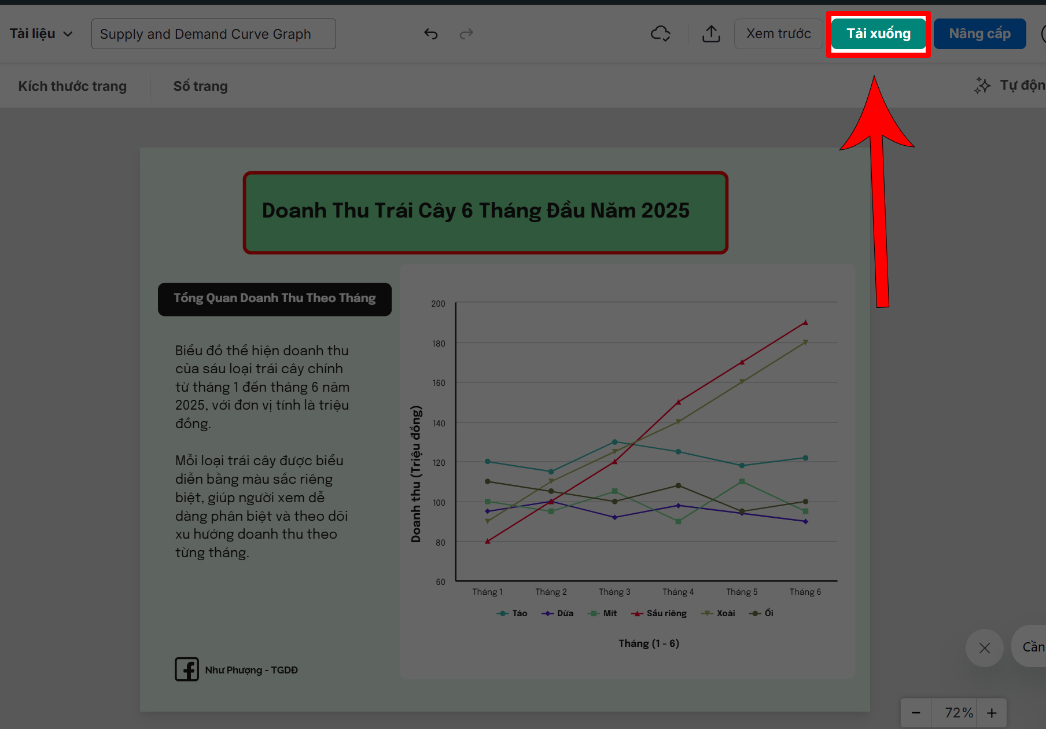This screenshot has height=729, width=1046.
Task: Select the Tổng Quan Doanh Thu heading box
Action: coord(274,299)
